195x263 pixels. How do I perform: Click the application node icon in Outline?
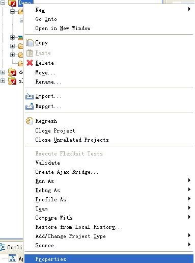point(12,258)
